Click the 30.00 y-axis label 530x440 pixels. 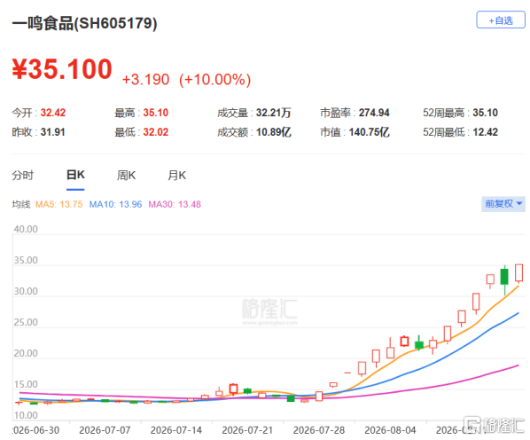[x=26, y=291]
